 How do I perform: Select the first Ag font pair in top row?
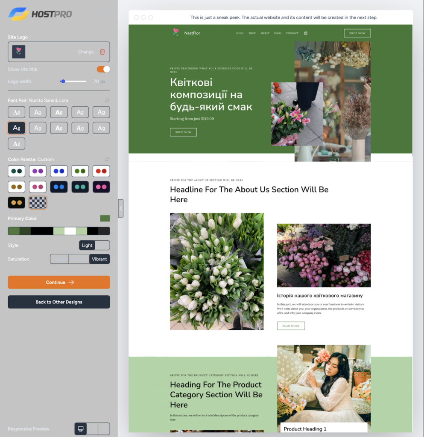pyautogui.click(x=17, y=112)
